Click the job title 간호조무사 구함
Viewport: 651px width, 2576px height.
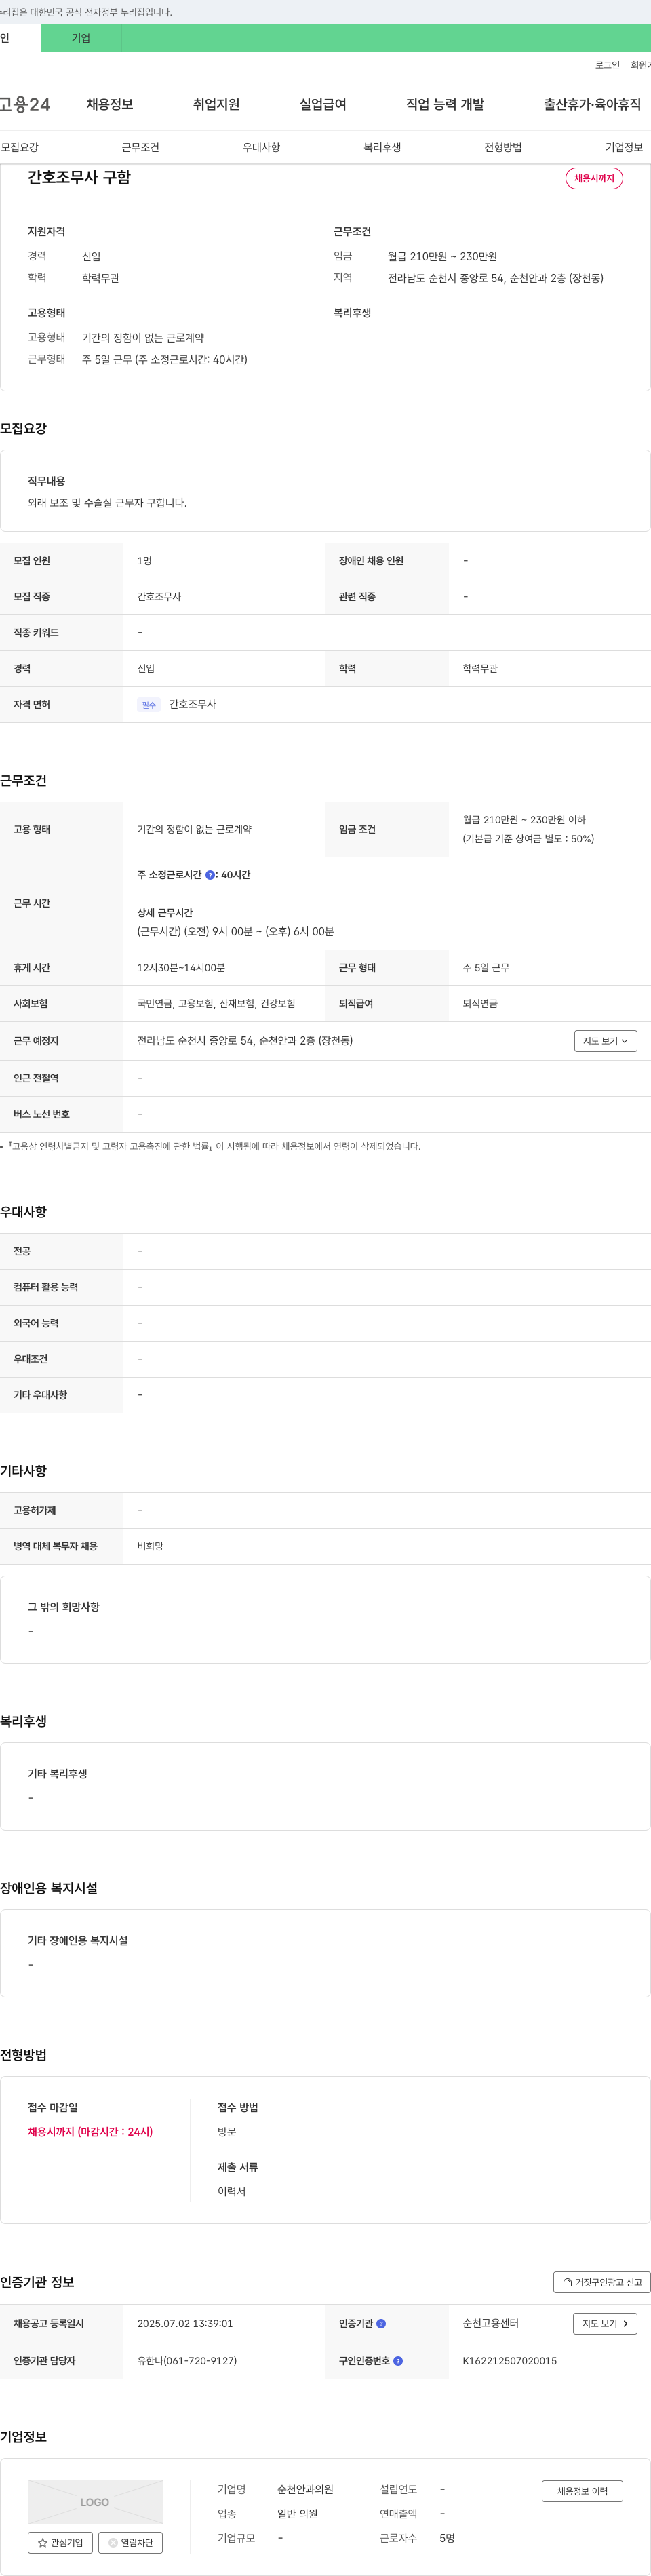pyautogui.click(x=79, y=177)
